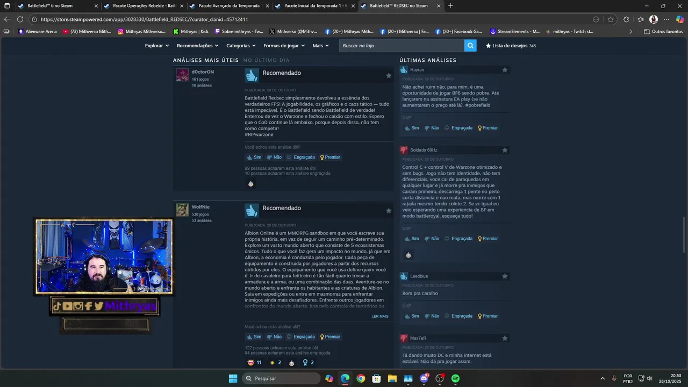The height and width of the screenshot is (387, 688).
Task: Favorite WolfNie's review with the star
Action: point(389,211)
